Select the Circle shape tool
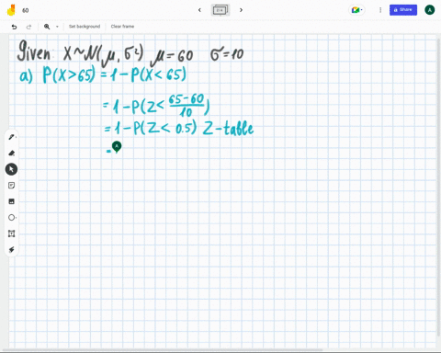441x353 pixels. pos(11,218)
